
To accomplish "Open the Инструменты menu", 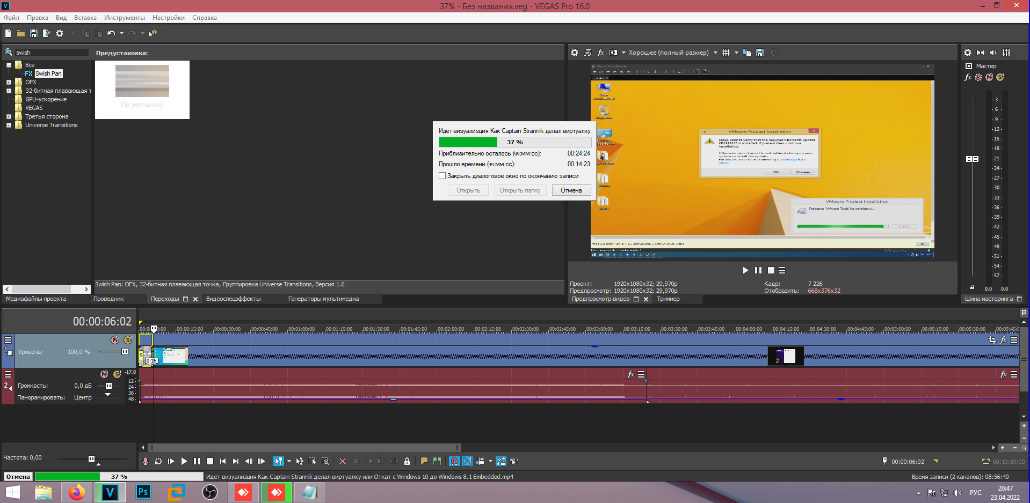I will [124, 18].
